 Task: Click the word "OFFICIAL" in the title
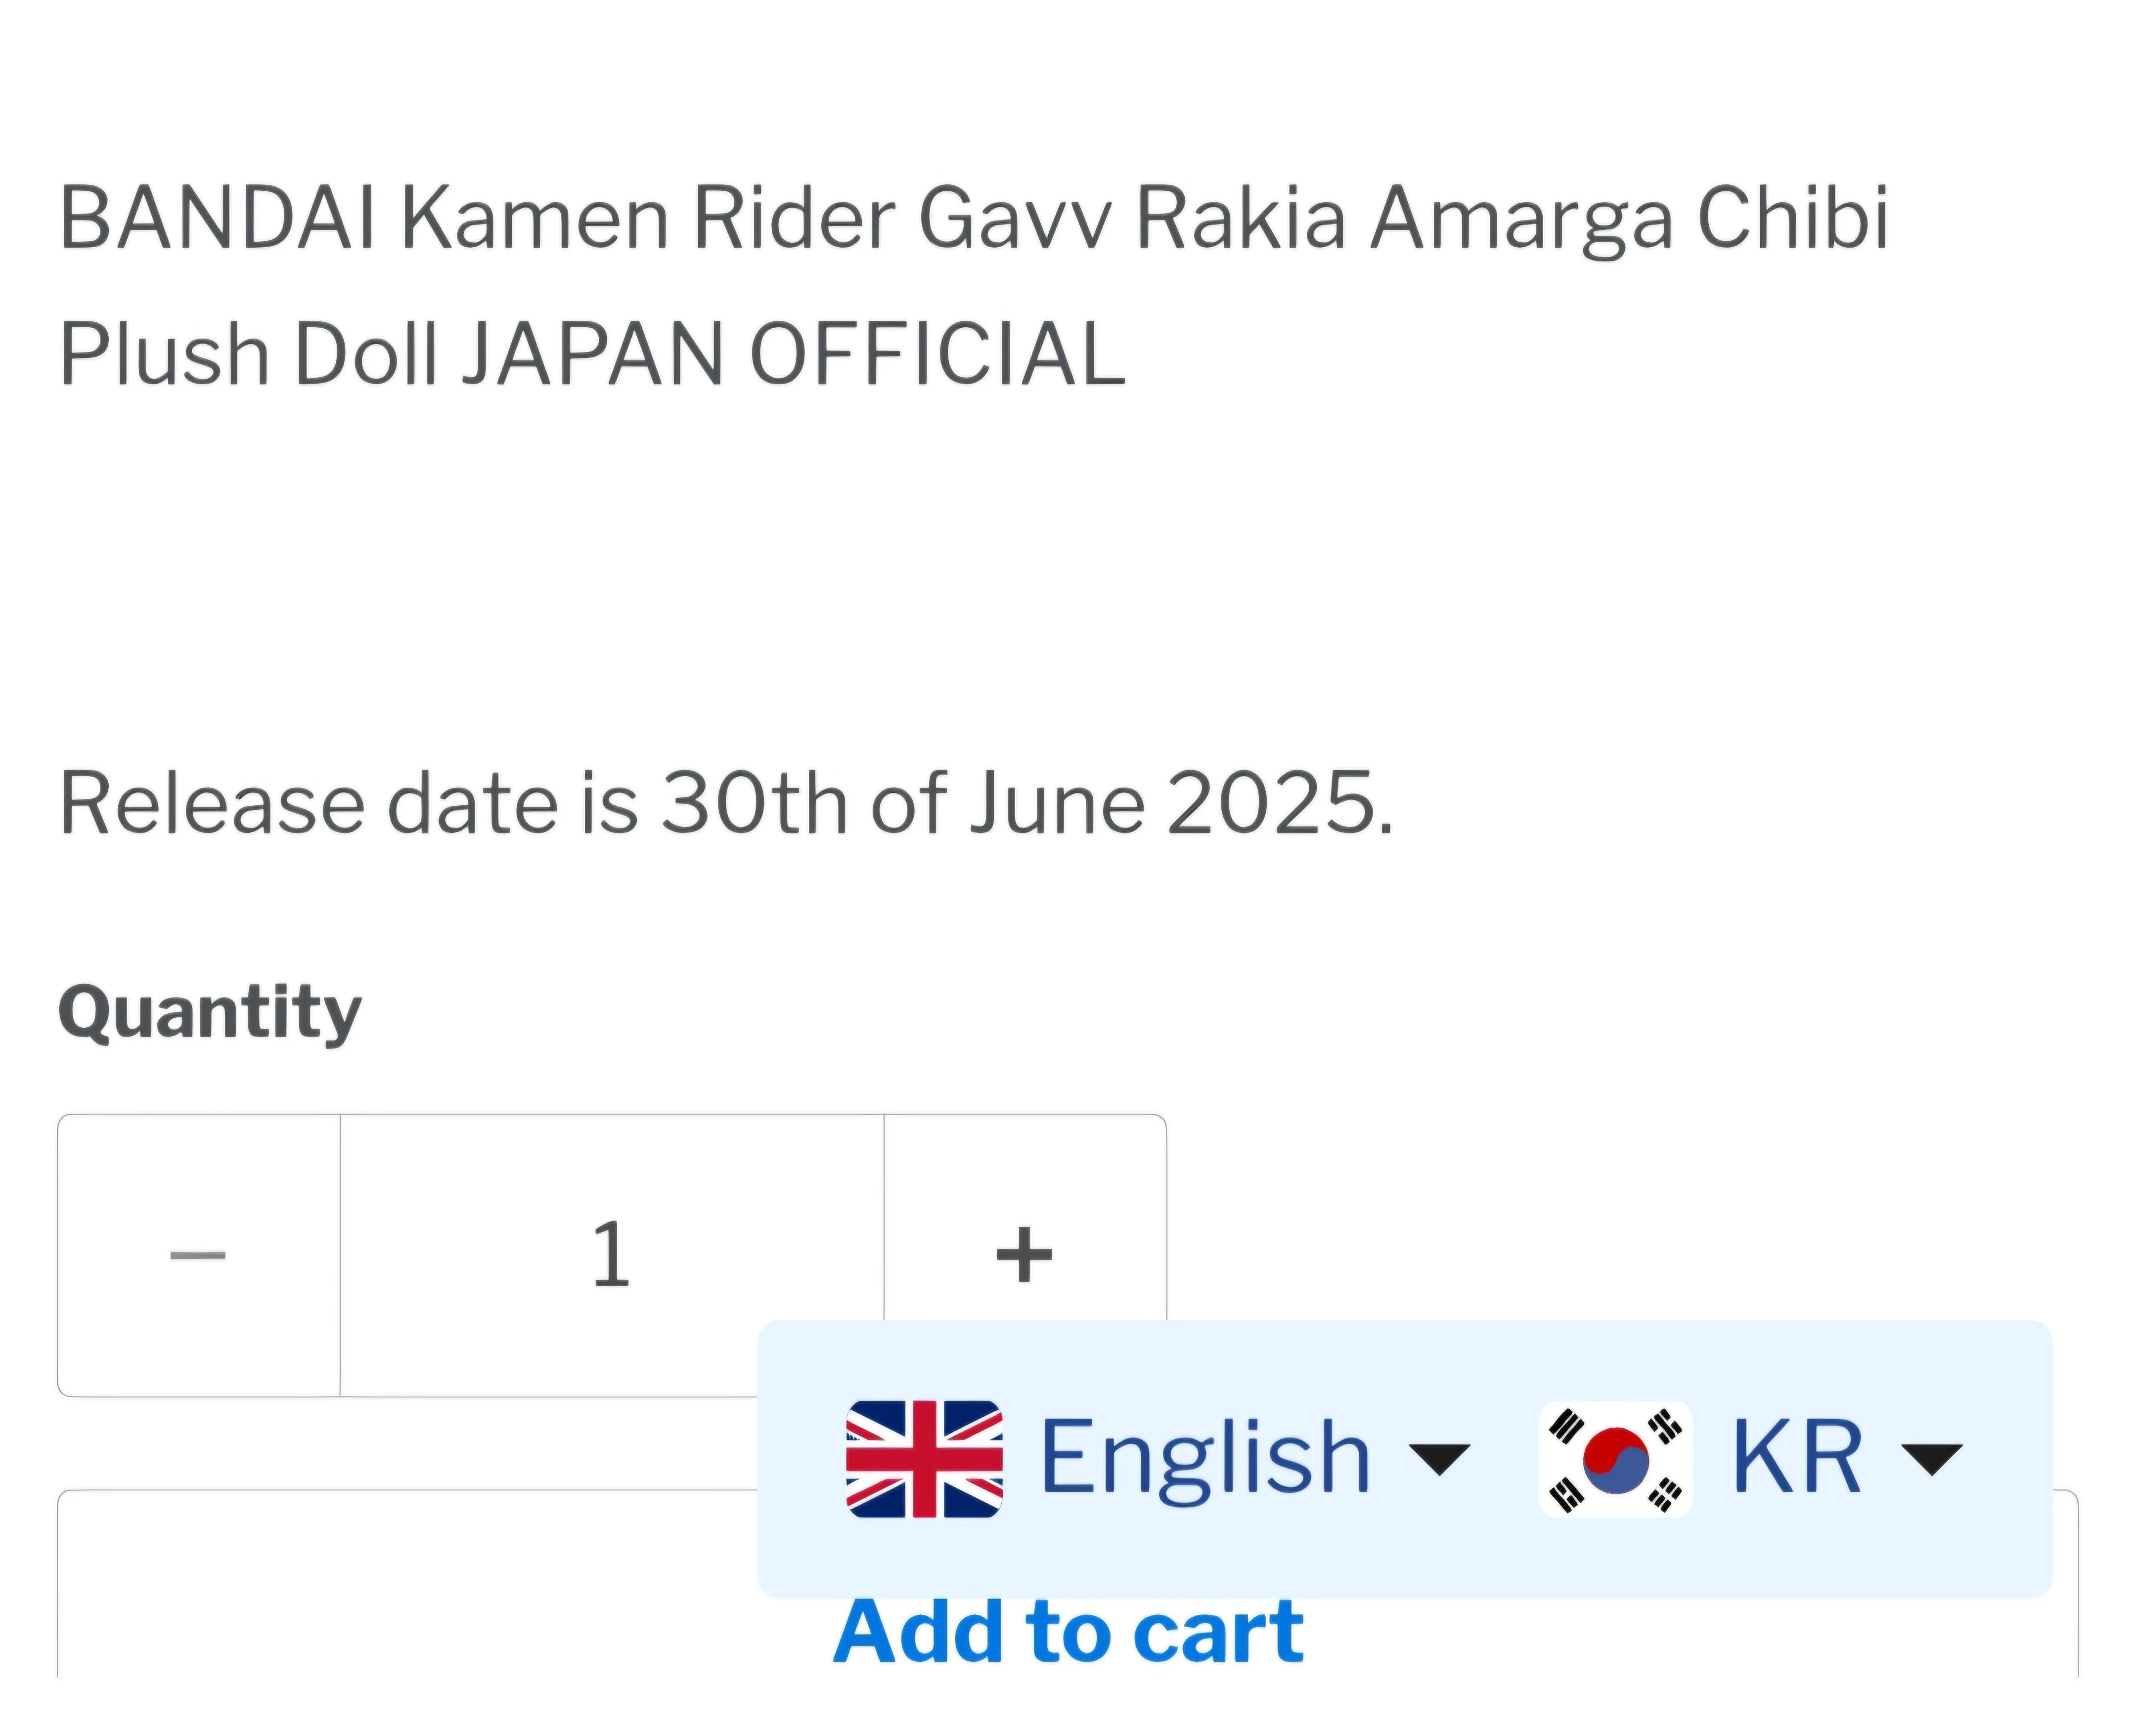(937, 354)
